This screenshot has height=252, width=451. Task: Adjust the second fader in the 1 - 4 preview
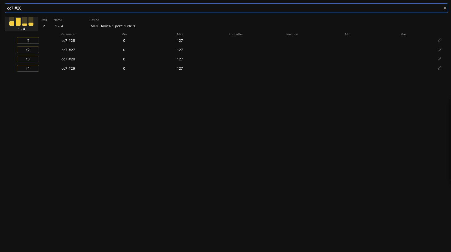click(x=18, y=22)
